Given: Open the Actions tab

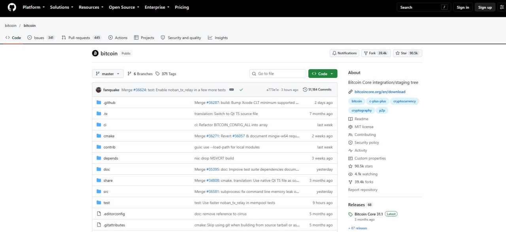Looking at the screenshot, I should tap(118, 38).
